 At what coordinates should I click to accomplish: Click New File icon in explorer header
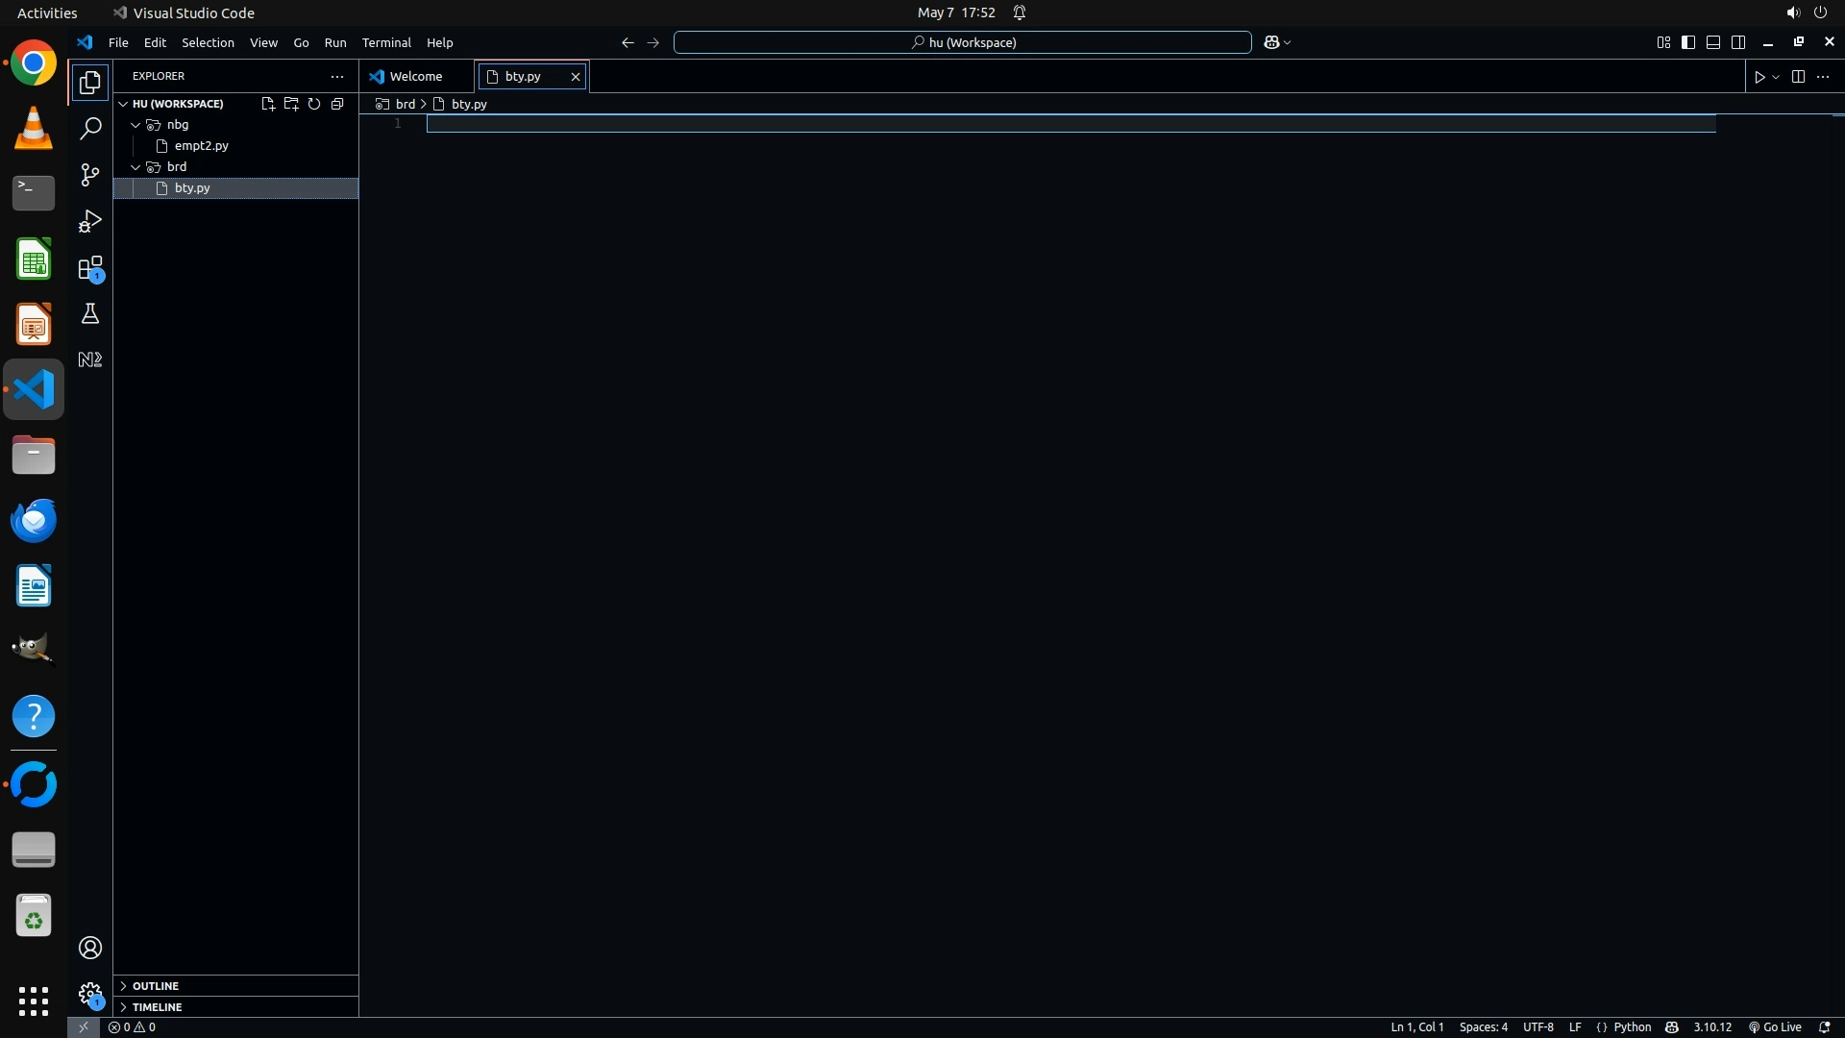pyautogui.click(x=268, y=104)
